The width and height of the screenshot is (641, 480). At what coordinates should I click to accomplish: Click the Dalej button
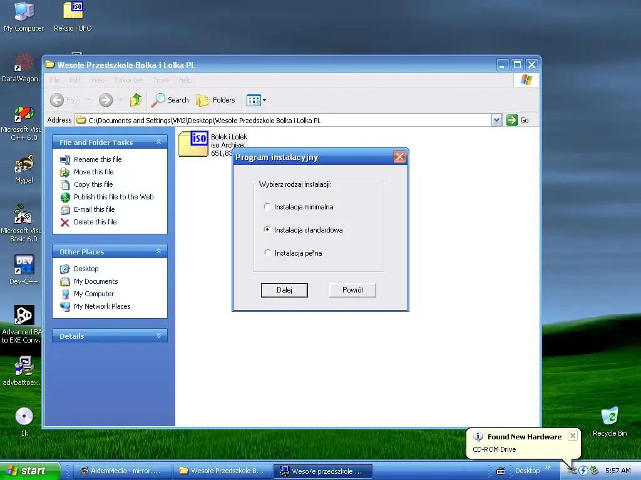pos(284,290)
